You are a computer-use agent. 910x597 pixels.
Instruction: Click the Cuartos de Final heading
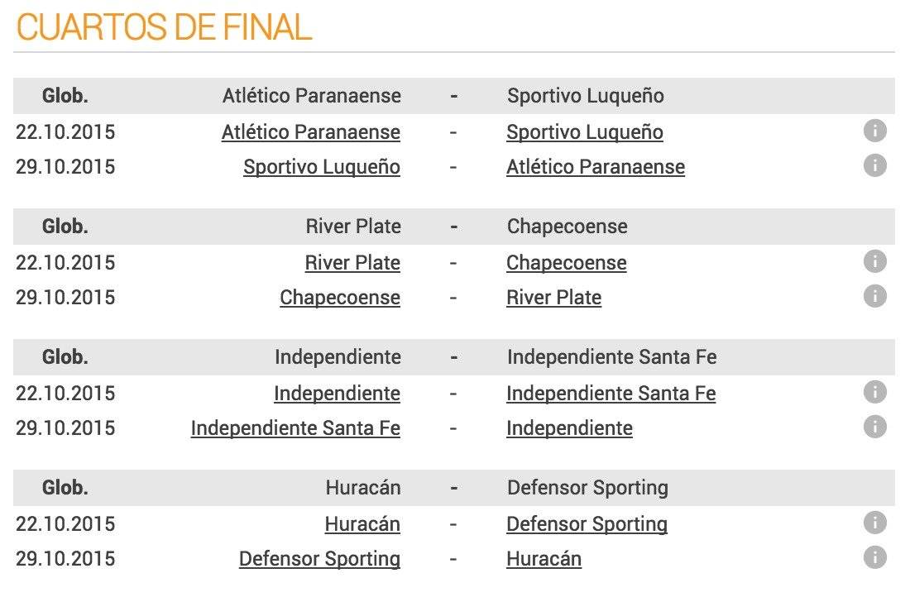coord(165,26)
